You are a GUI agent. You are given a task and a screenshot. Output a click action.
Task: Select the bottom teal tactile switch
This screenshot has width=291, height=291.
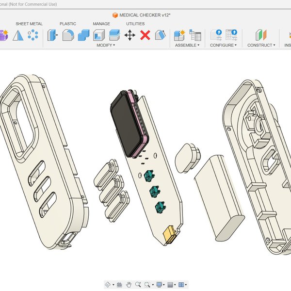[161, 207]
